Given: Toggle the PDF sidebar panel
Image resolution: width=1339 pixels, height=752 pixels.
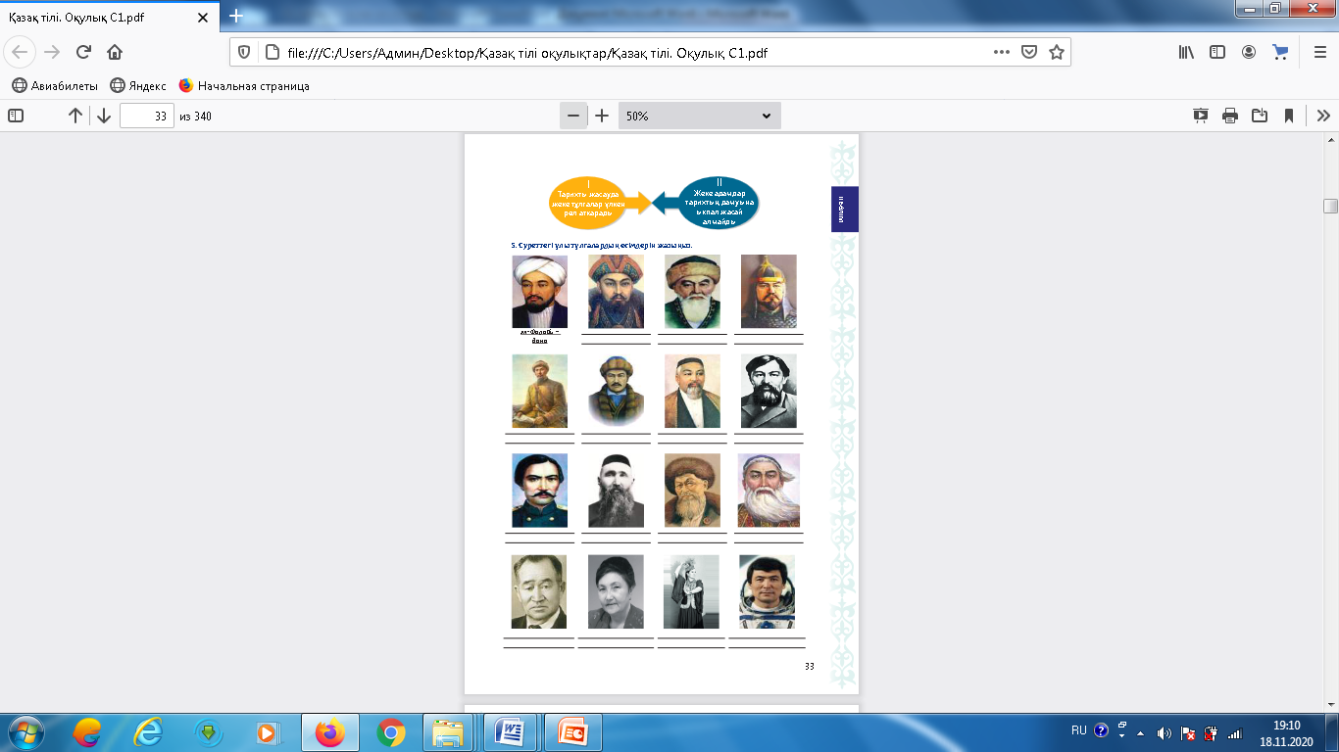Looking at the screenshot, I should point(16,116).
